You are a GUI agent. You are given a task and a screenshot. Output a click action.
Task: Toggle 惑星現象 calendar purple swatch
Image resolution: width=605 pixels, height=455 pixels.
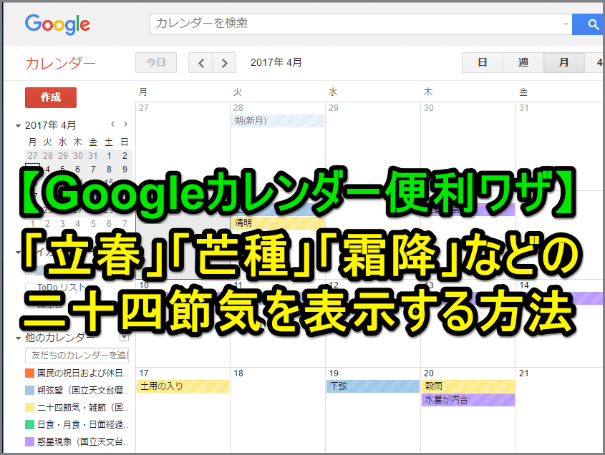coord(29,441)
